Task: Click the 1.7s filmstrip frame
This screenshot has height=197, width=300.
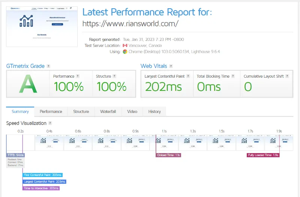Action: tap(250, 143)
